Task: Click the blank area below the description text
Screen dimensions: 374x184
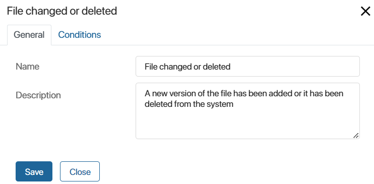Action: point(247,124)
